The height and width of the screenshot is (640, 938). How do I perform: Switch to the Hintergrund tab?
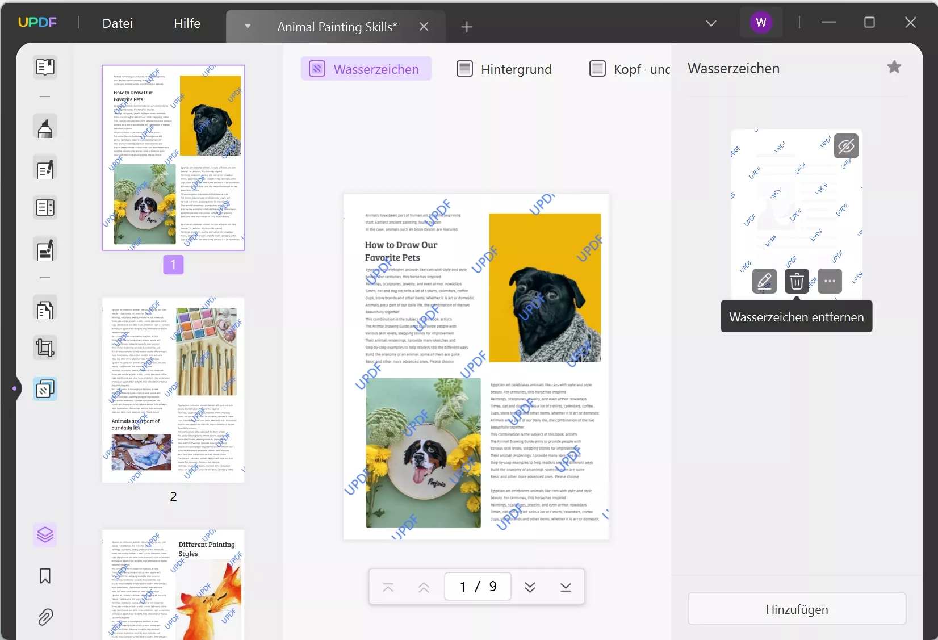tap(505, 69)
